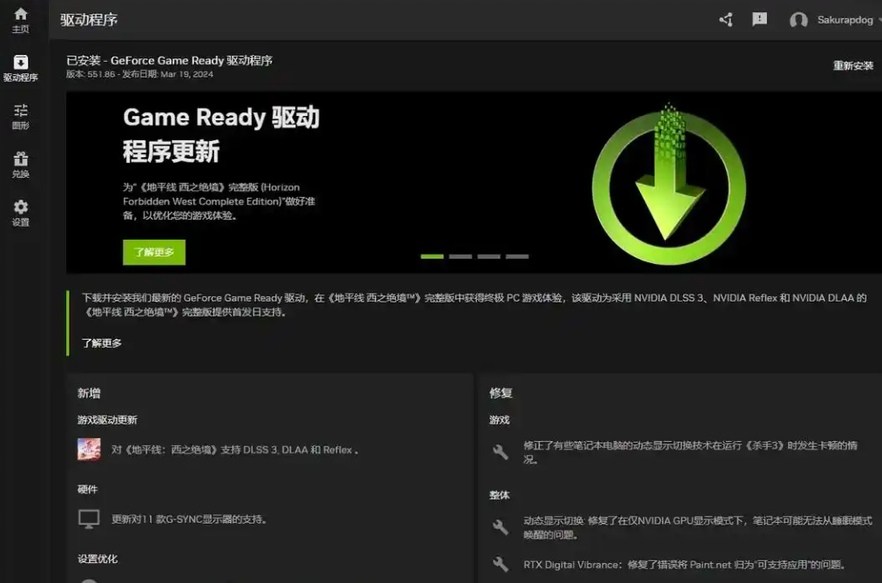Click wrench icon beside 动态显示切换 fix
Image resolution: width=882 pixels, height=583 pixels.
500,527
